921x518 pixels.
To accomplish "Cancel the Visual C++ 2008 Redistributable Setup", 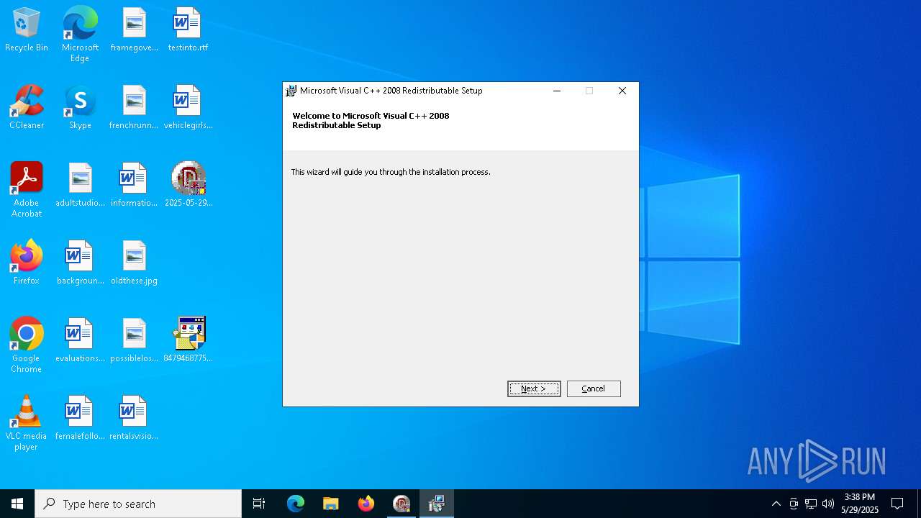I will pos(594,388).
